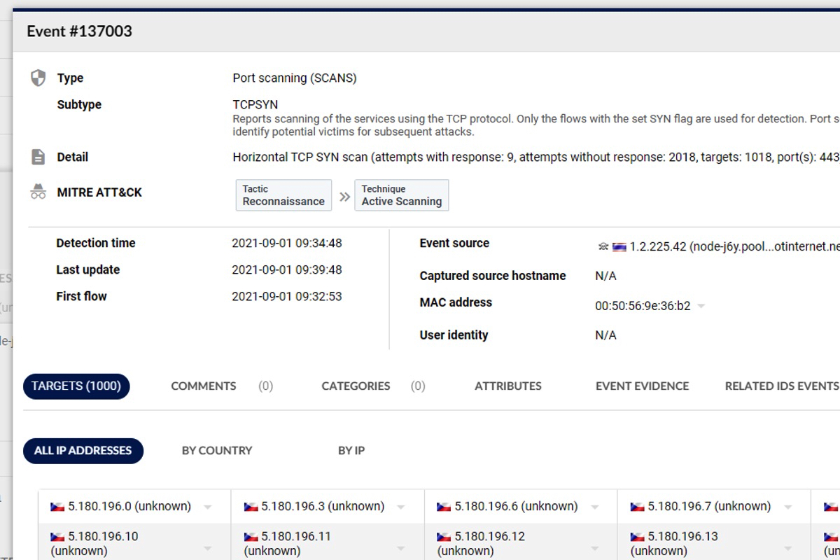Click the skull icon beside event source IP
Image resolution: width=840 pixels, height=560 pixels.
click(603, 246)
